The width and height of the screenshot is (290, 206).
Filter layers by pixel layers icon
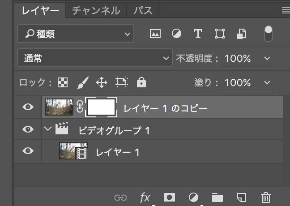(x=155, y=34)
